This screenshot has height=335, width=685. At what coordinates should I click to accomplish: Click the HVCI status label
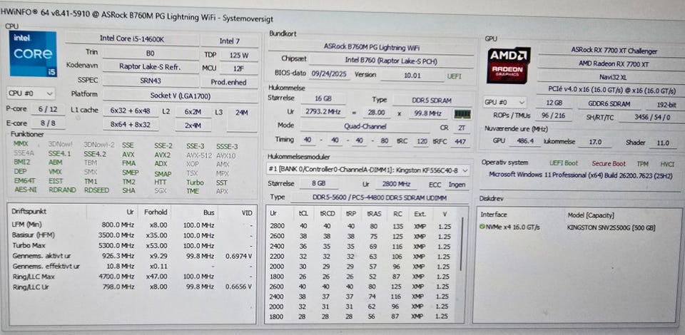(667, 164)
